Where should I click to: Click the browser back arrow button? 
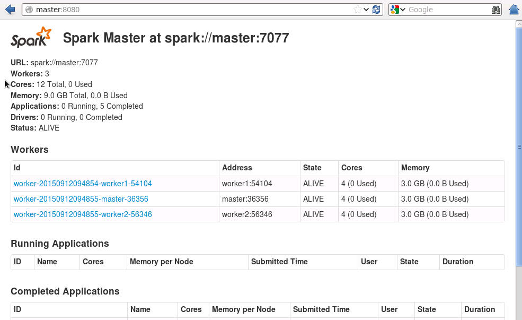tap(10, 10)
